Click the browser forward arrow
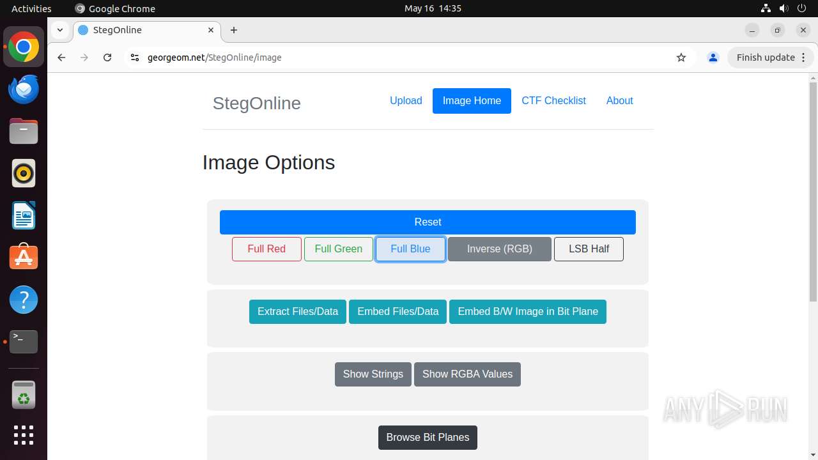818x460 pixels. point(84,57)
